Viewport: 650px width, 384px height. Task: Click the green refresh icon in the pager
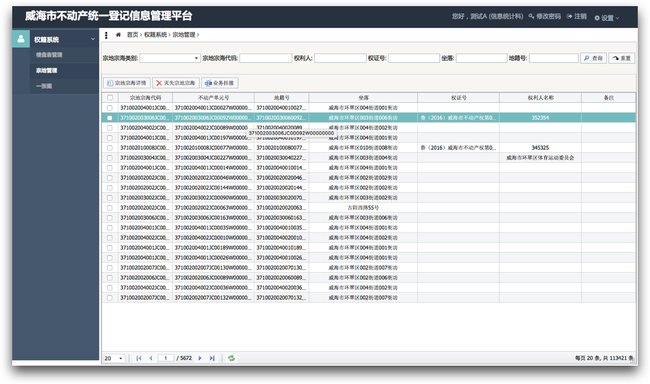(x=232, y=358)
